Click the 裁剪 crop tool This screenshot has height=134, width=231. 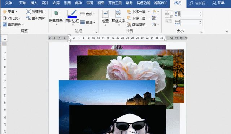coord(169,16)
